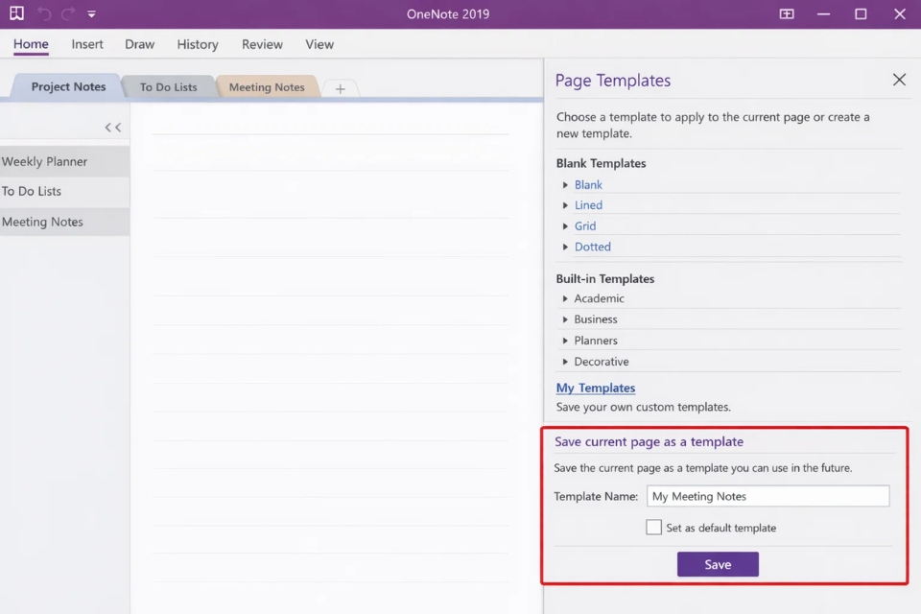Screen dimensions: 921x614
Task: Switch to the Insert ribbon tab
Action: (87, 44)
